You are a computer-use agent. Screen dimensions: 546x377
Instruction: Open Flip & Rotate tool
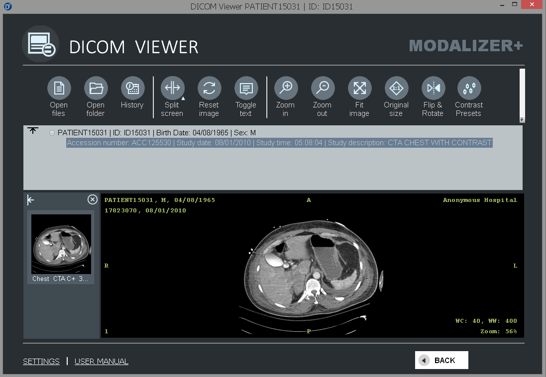pyautogui.click(x=433, y=89)
